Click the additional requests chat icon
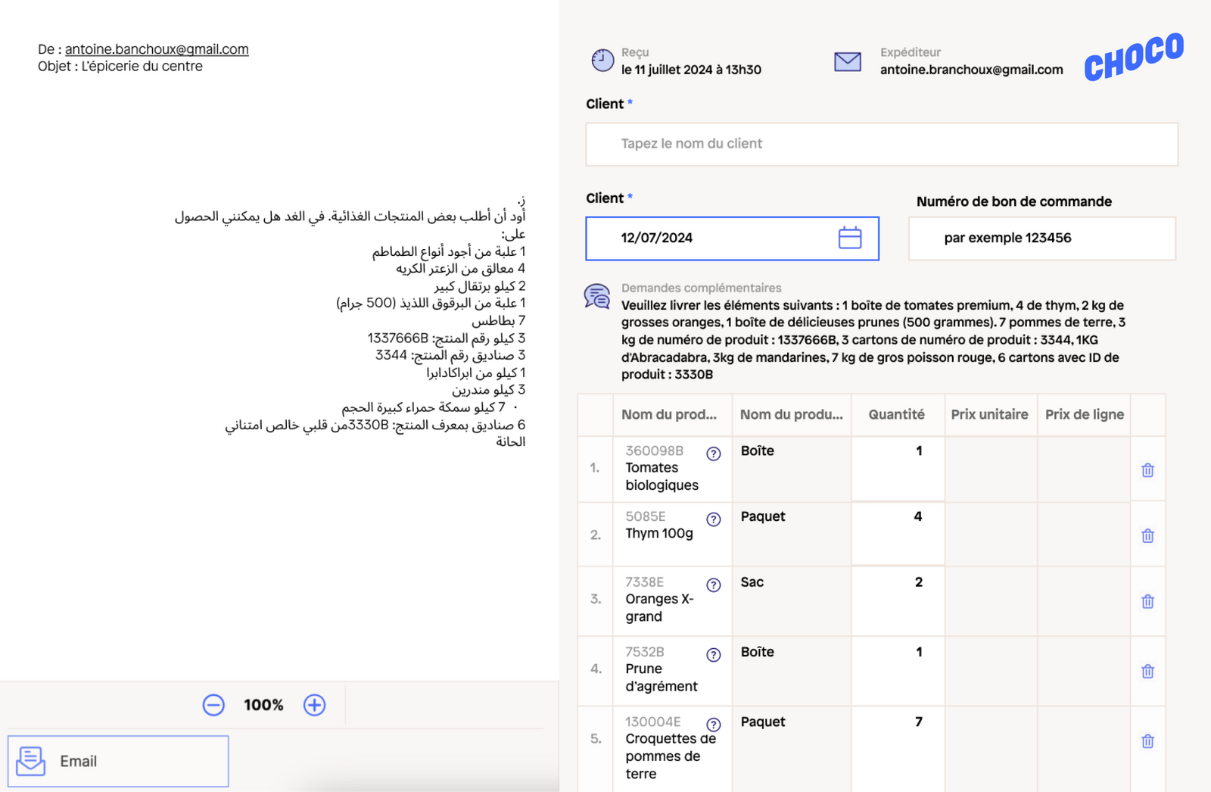Image resolution: width=1211 pixels, height=792 pixels. [597, 296]
